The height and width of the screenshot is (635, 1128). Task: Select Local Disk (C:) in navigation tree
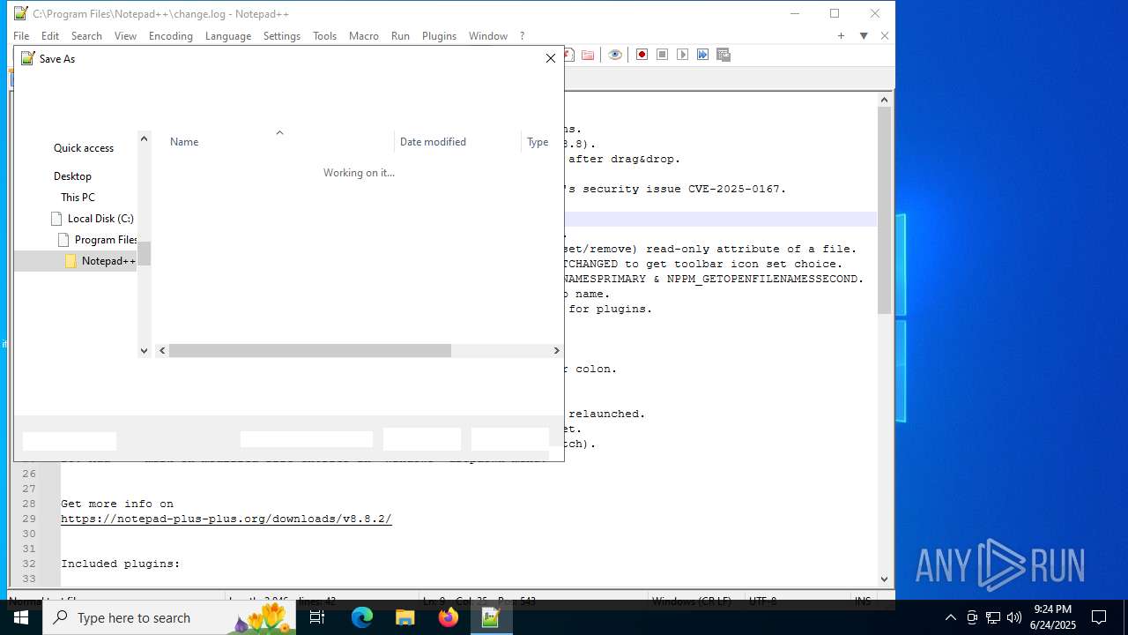click(93, 219)
